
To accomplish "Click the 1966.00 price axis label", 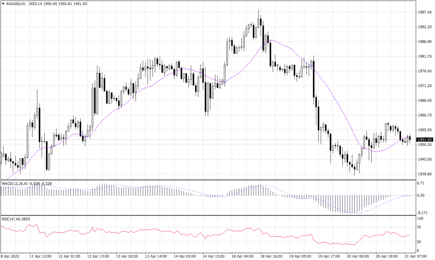I will coord(425,101).
